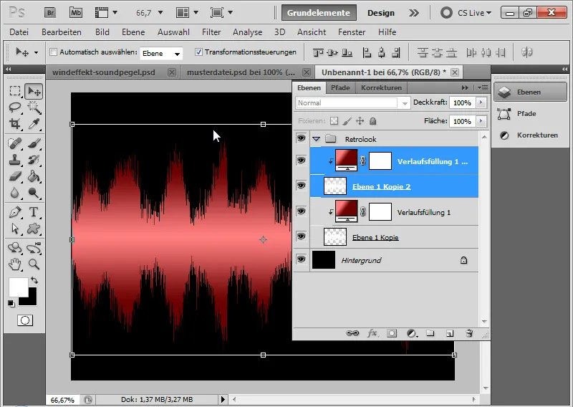
Task: Select the Pen tool
Action: (x=15, y=212)
